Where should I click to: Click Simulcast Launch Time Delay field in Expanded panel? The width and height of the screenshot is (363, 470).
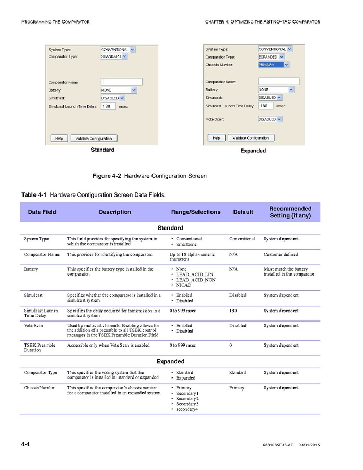tap(265, 105)
